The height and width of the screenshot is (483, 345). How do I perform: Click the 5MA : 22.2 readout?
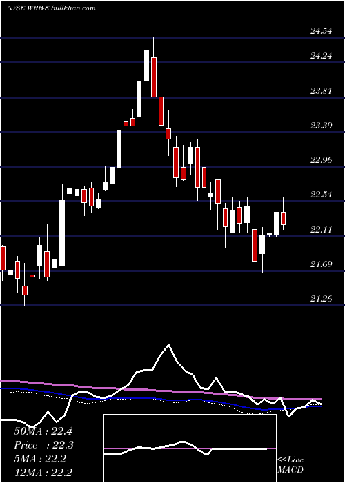coord(40,459)
